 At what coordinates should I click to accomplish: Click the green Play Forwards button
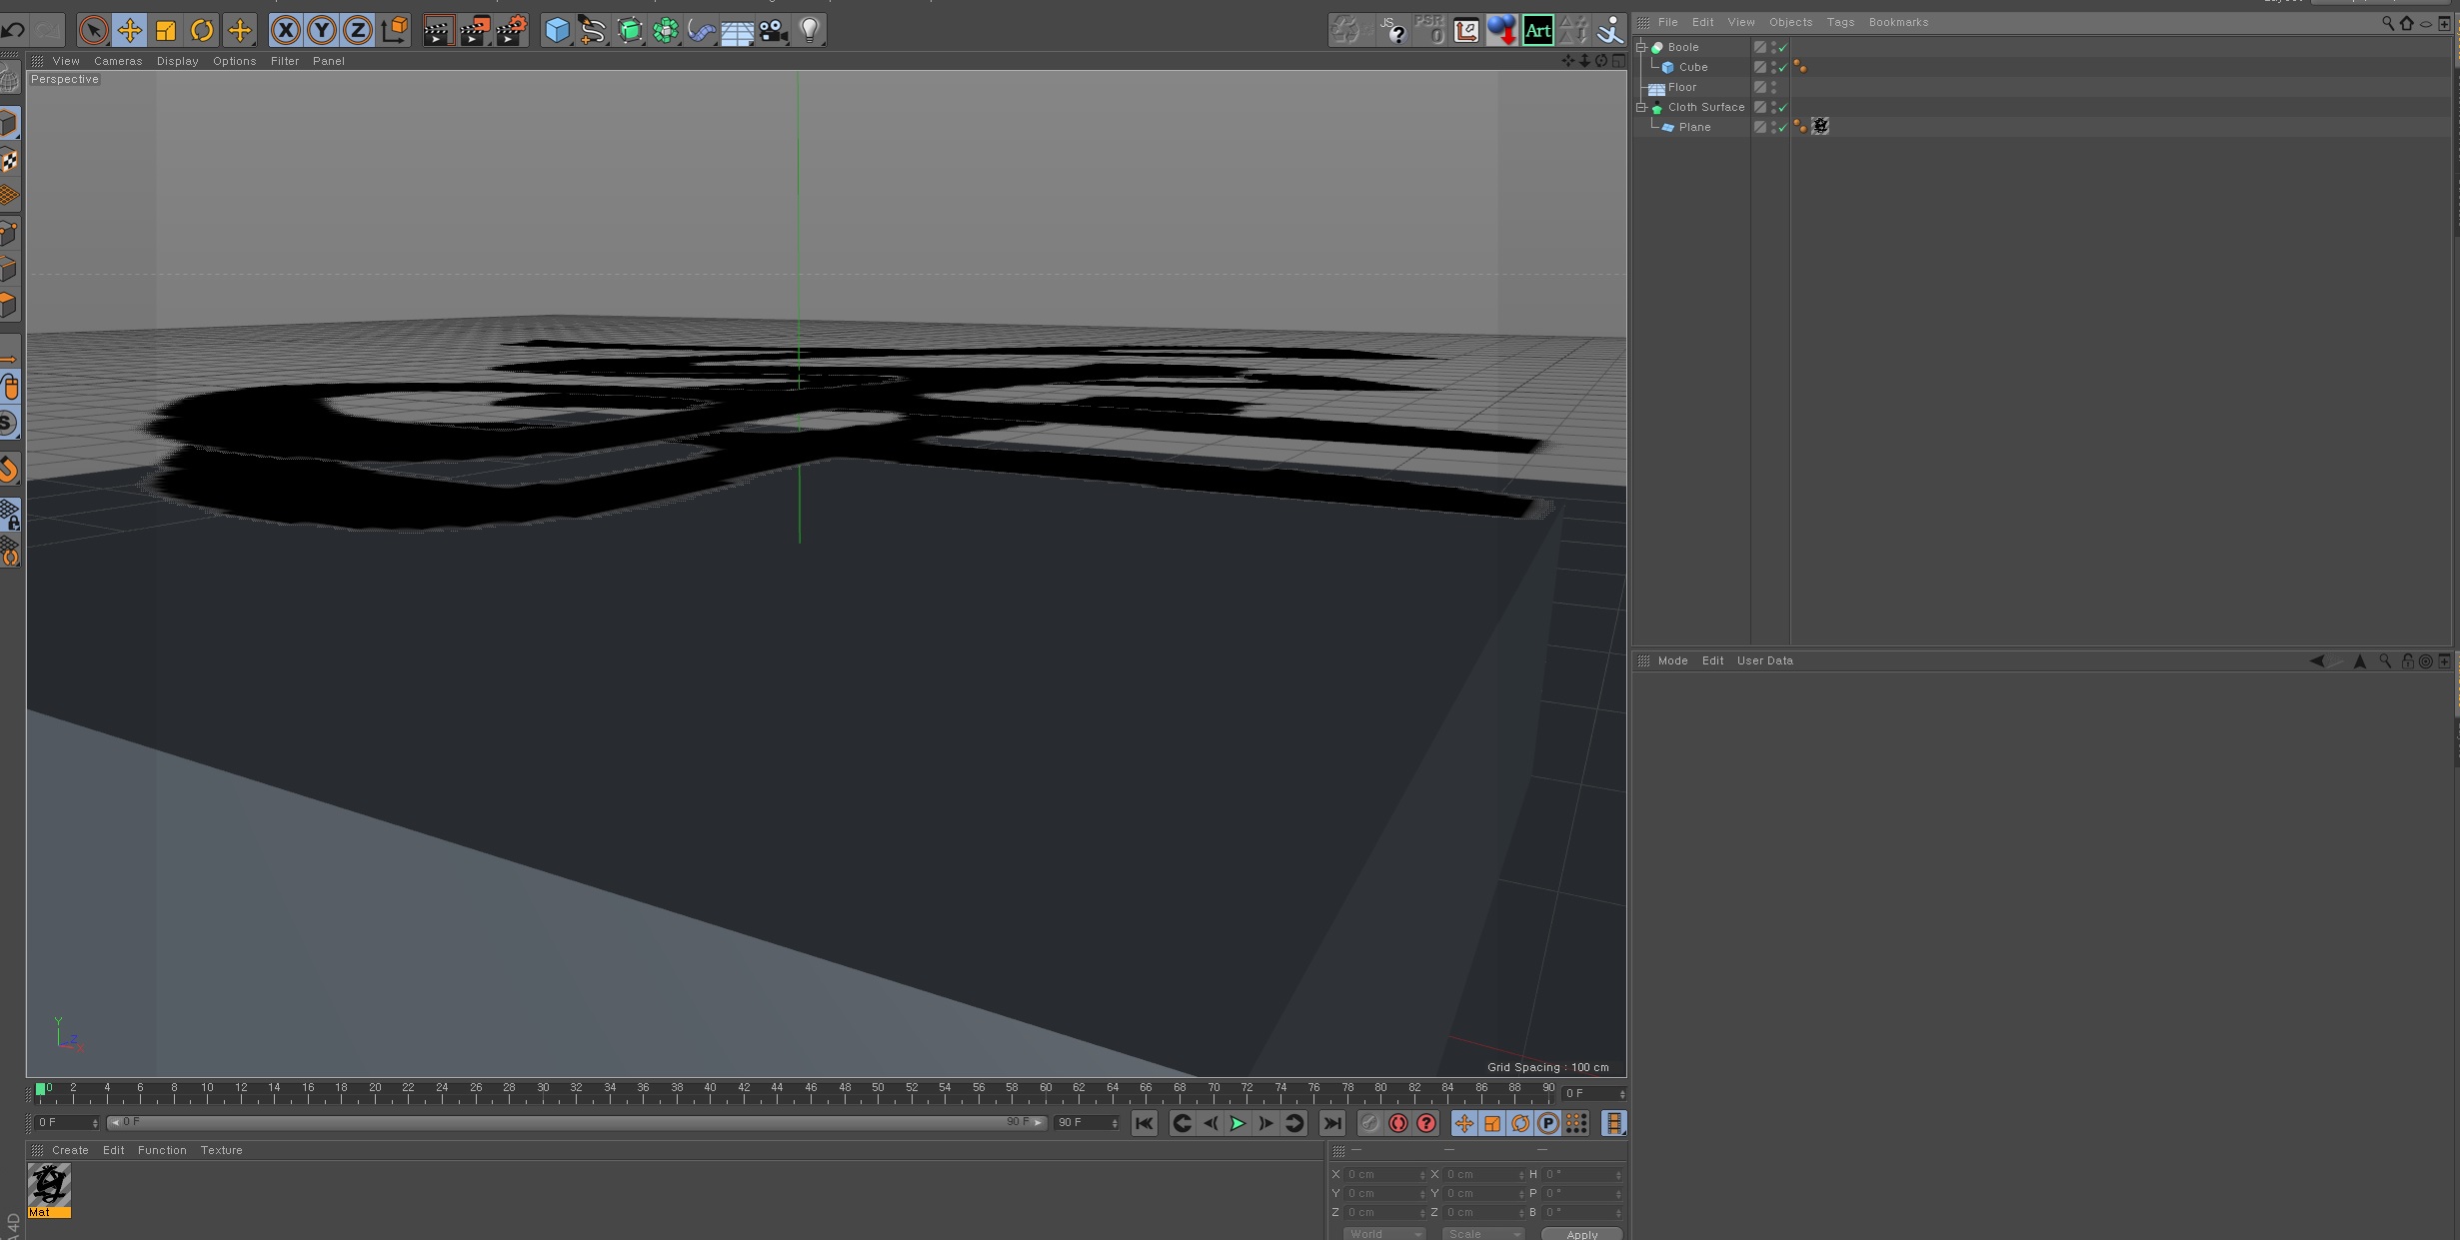(x=1237, y=1123)
